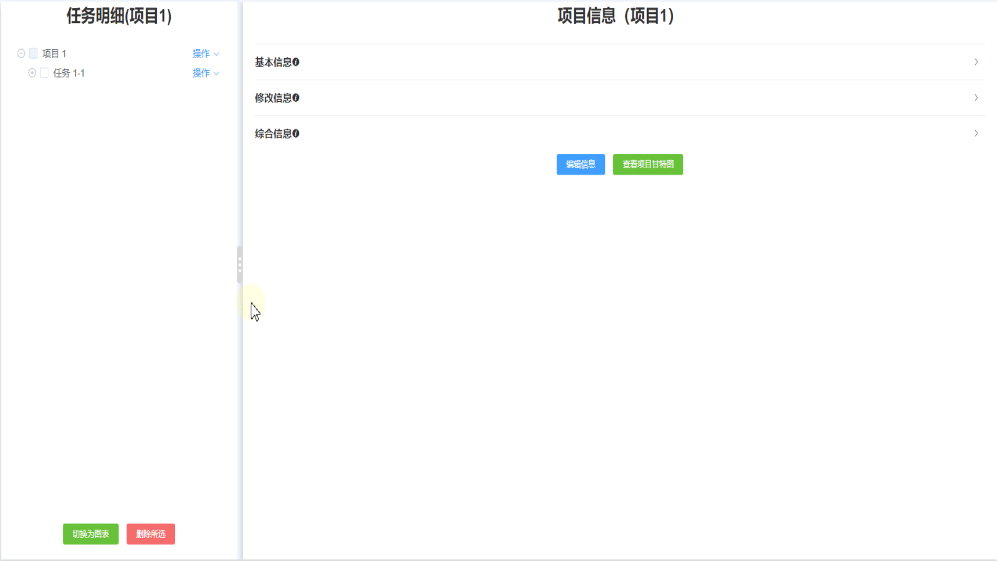Select the 任务 1-1 tree item
This screenshot has height=561, width=997.
pos(68,73)
